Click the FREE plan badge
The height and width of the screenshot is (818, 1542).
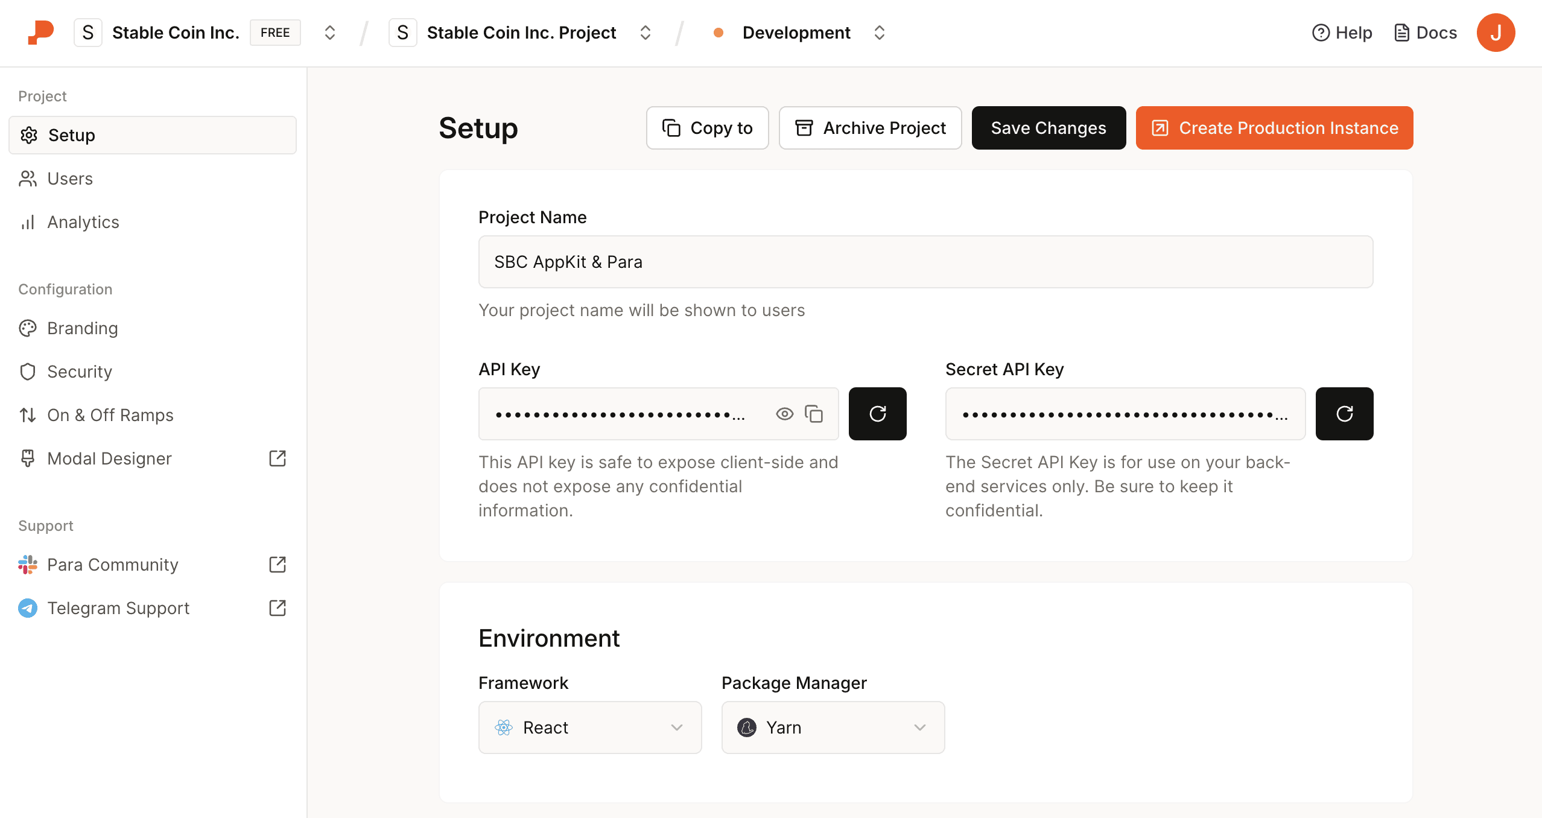(x=275, y=33)
